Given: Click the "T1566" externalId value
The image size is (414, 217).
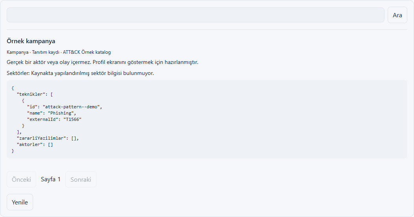Looking at the screenshot, I should pyautogui.click(x=72, y=119).
